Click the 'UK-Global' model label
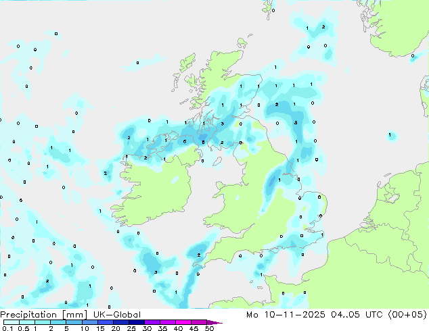 pos(117,315)
